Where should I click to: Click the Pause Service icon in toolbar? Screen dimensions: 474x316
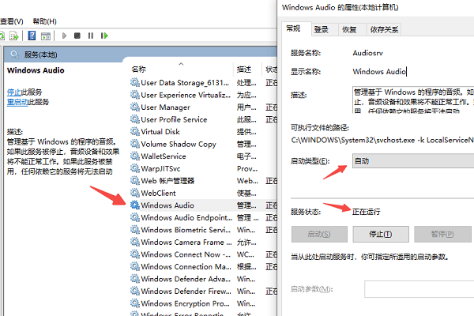point(90,36)
